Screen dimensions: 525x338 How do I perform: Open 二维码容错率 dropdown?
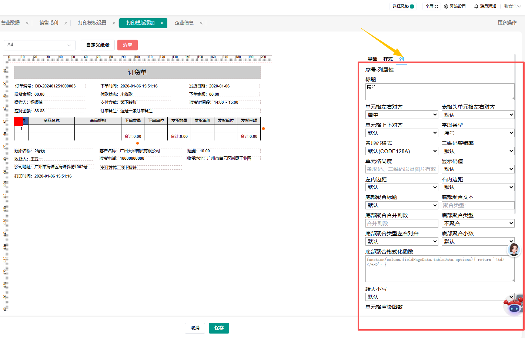pos(478,151)
